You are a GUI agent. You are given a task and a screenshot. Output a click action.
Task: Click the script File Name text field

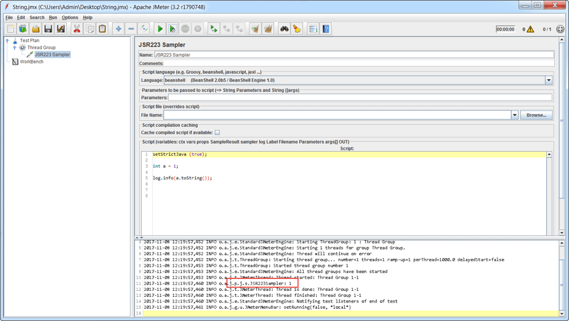[x=337, y=115]
